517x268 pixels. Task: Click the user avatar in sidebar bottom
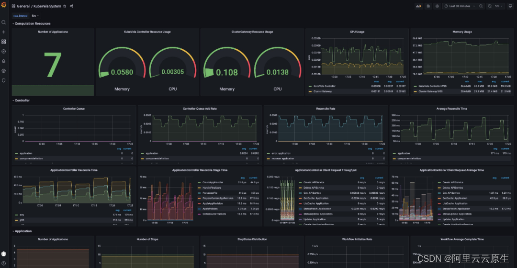[x=4, y=254]
